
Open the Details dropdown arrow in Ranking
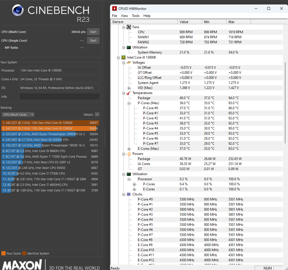[97, 115]
